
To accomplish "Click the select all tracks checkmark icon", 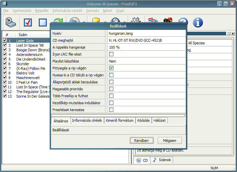I will click(28, 22).
